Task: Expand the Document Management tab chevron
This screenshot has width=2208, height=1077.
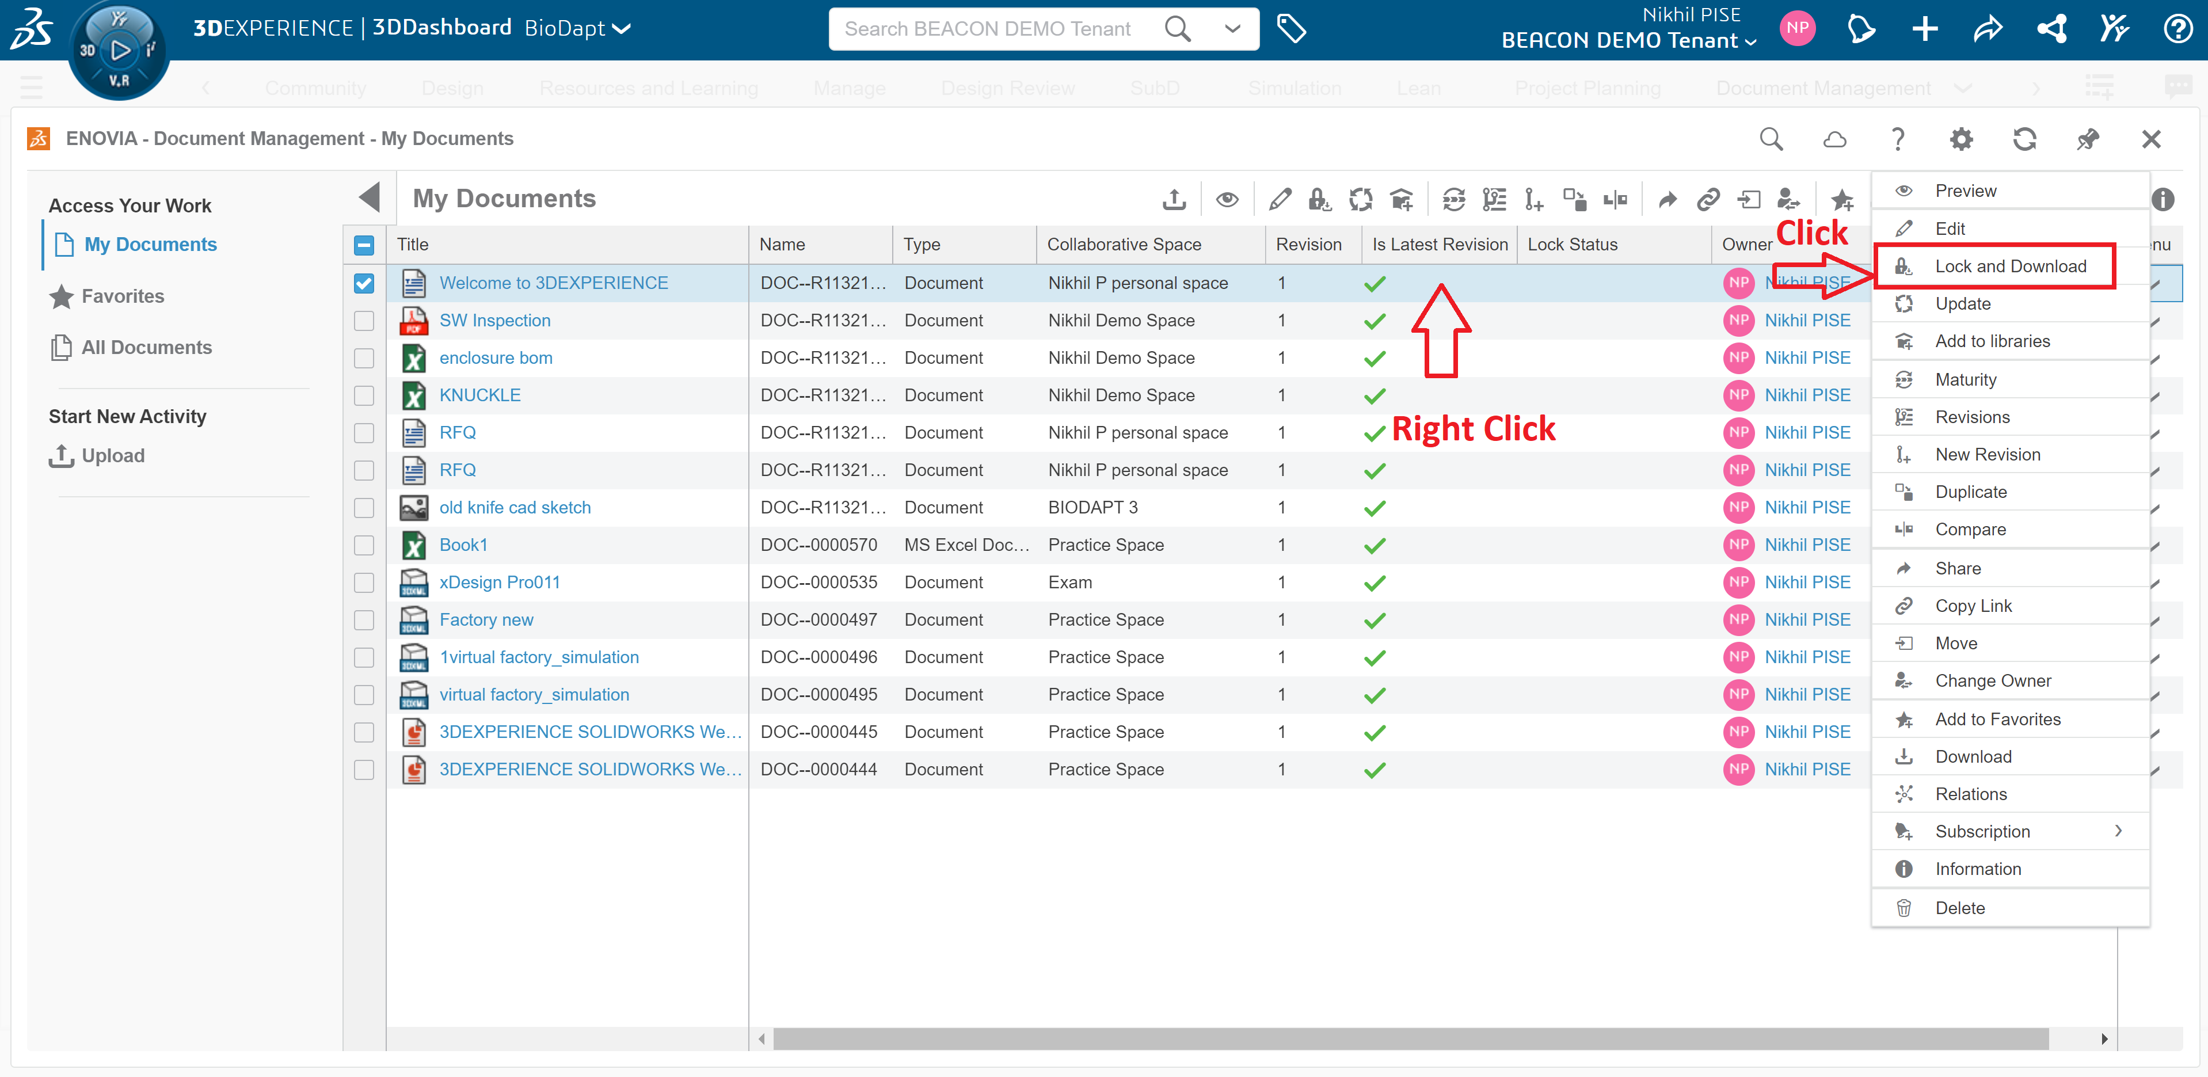Action: pyautogui.click(x=1963, y=88)
